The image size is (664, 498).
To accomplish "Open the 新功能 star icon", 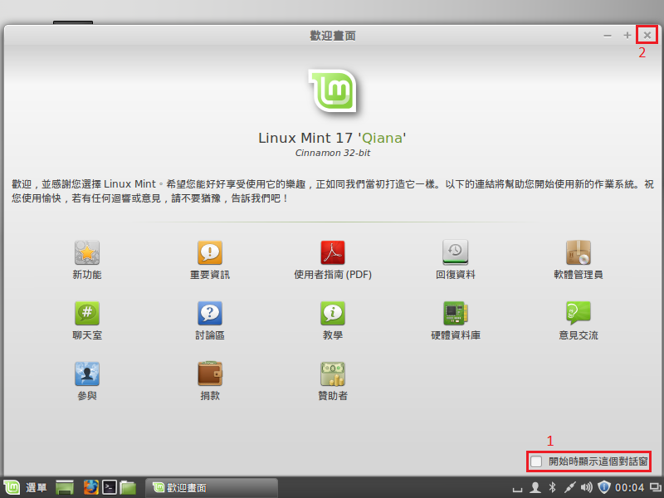I will pos(87,252).
